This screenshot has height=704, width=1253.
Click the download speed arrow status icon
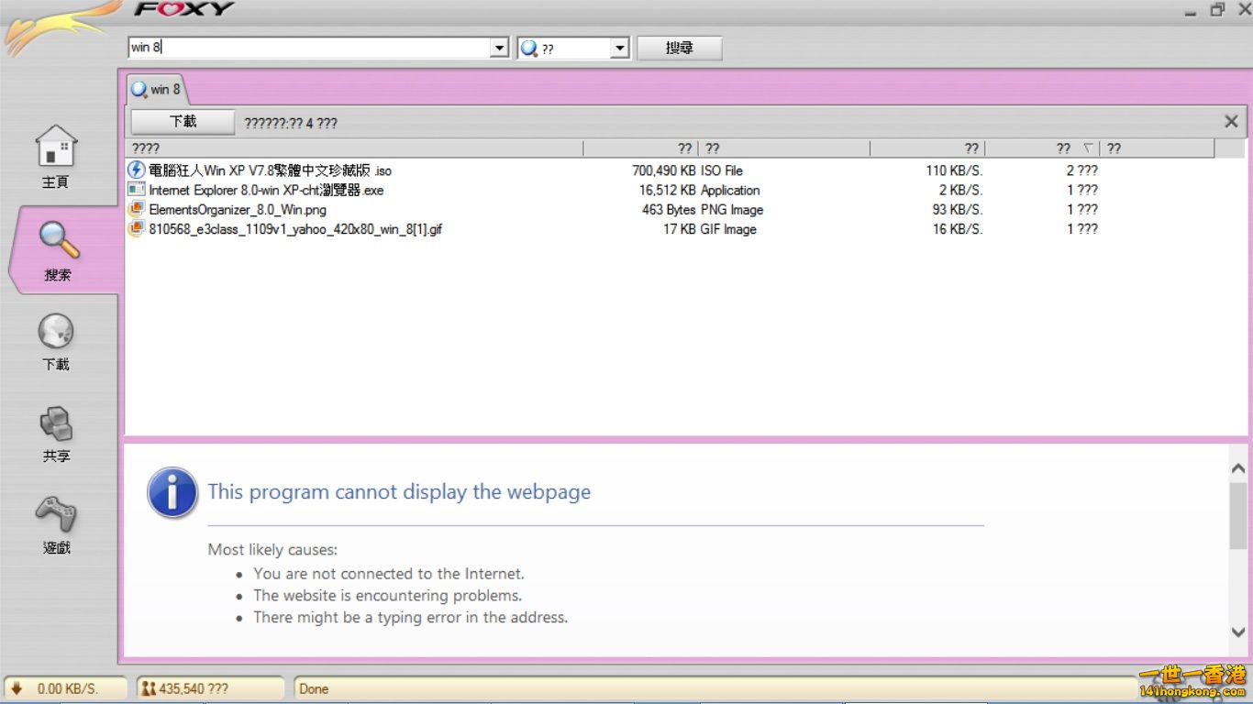pos(17,688)
